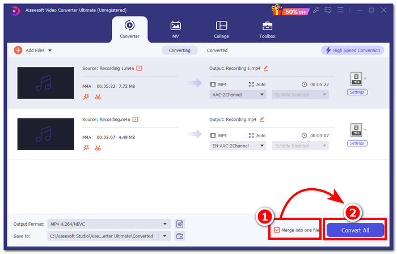The image size is (397, 254).
Task: Open the Output Format MP4 H.264/HEVC dropdown
Action: [109, 224]
